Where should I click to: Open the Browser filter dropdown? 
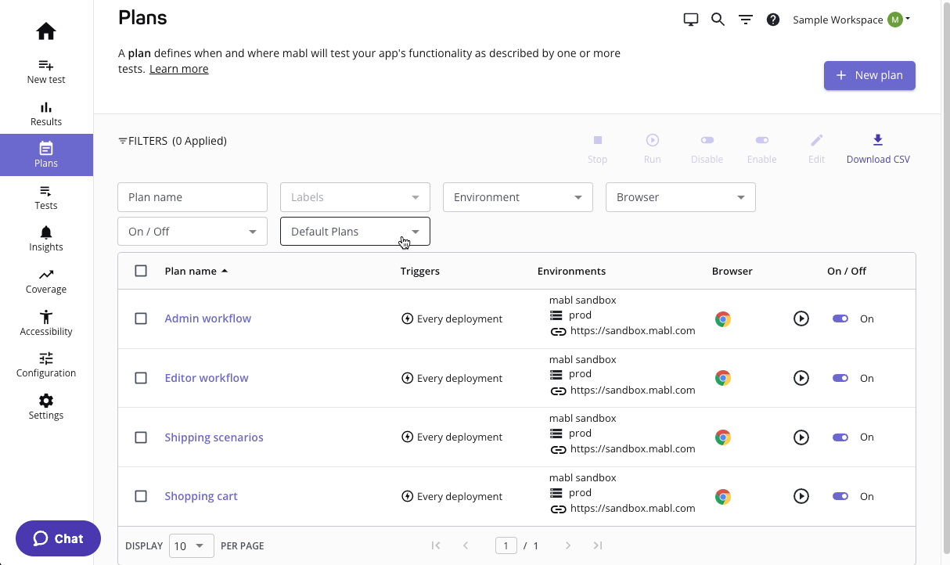point(681,197)
